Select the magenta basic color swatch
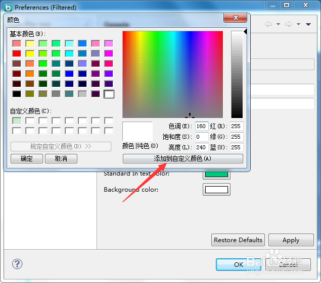Screen dimensions: 321x283 pyautogui.click(x=109, y=53)
